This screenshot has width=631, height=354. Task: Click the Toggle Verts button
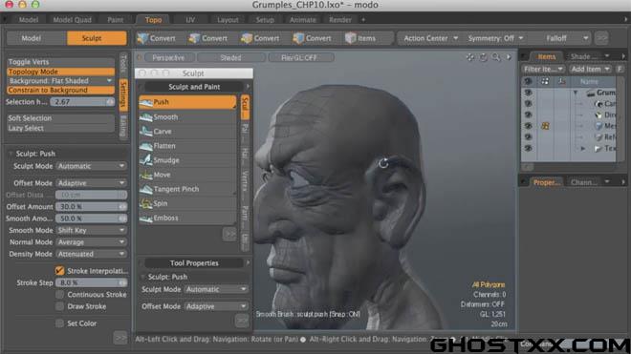click(61, 62)
